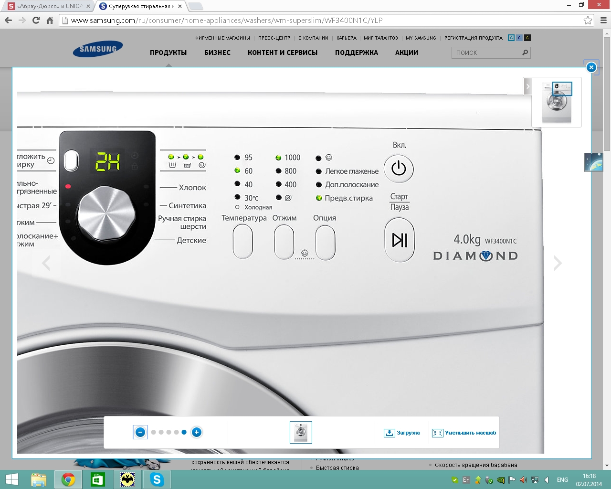Show the previous product image
Viewport: 611px width, 489px height.
click(46, 263)
